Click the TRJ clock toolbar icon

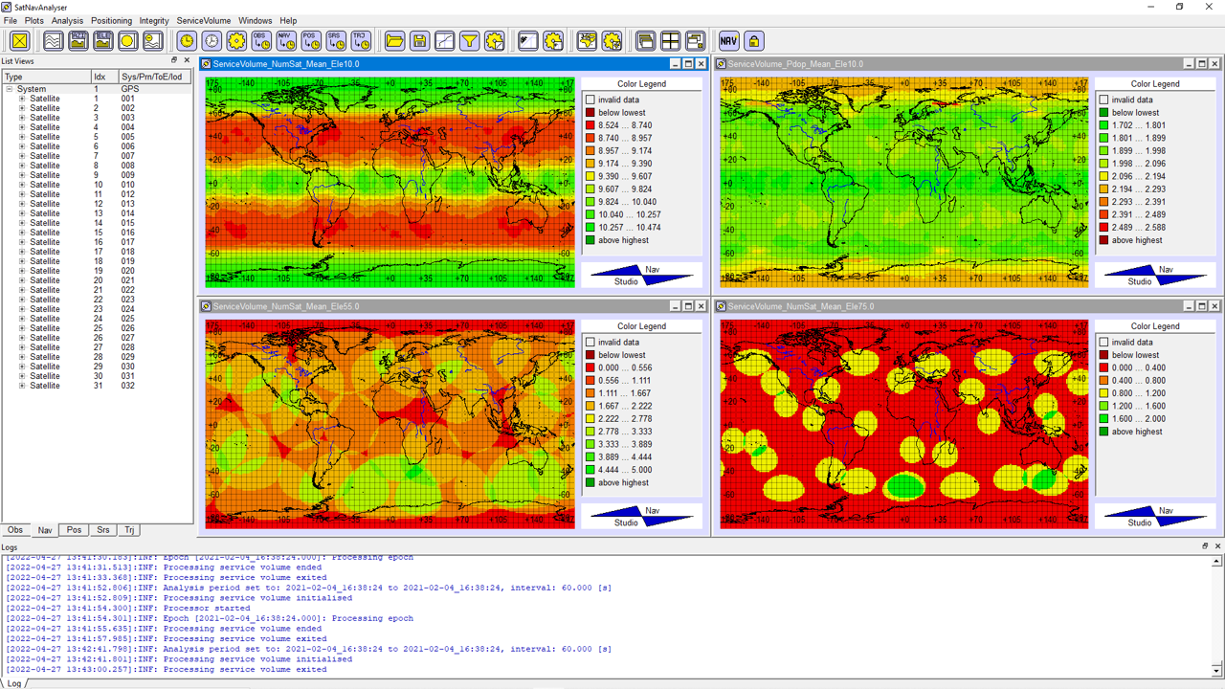[360, 40]
